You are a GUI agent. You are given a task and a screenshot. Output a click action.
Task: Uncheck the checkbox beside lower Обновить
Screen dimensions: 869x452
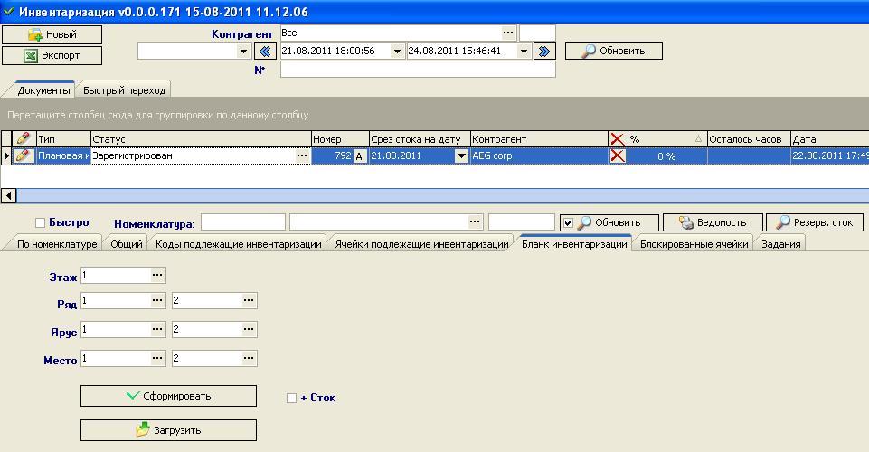click(567, 222)
